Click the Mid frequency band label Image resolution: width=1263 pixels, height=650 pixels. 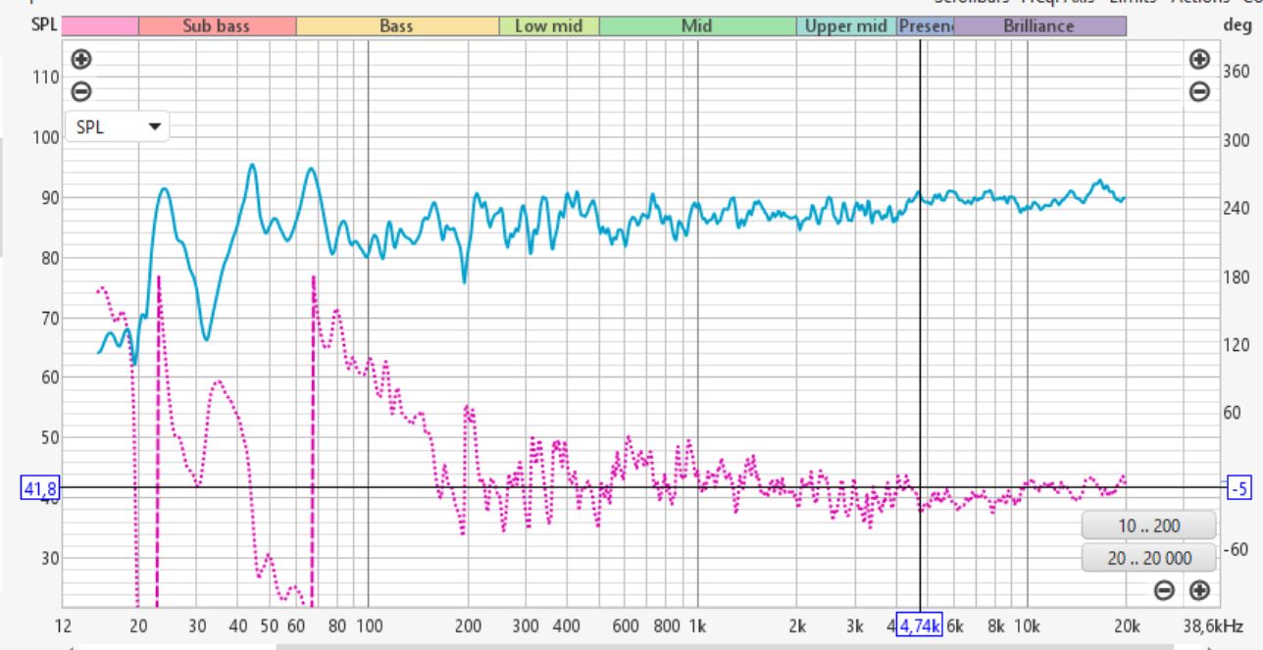(x=697, y=26)
